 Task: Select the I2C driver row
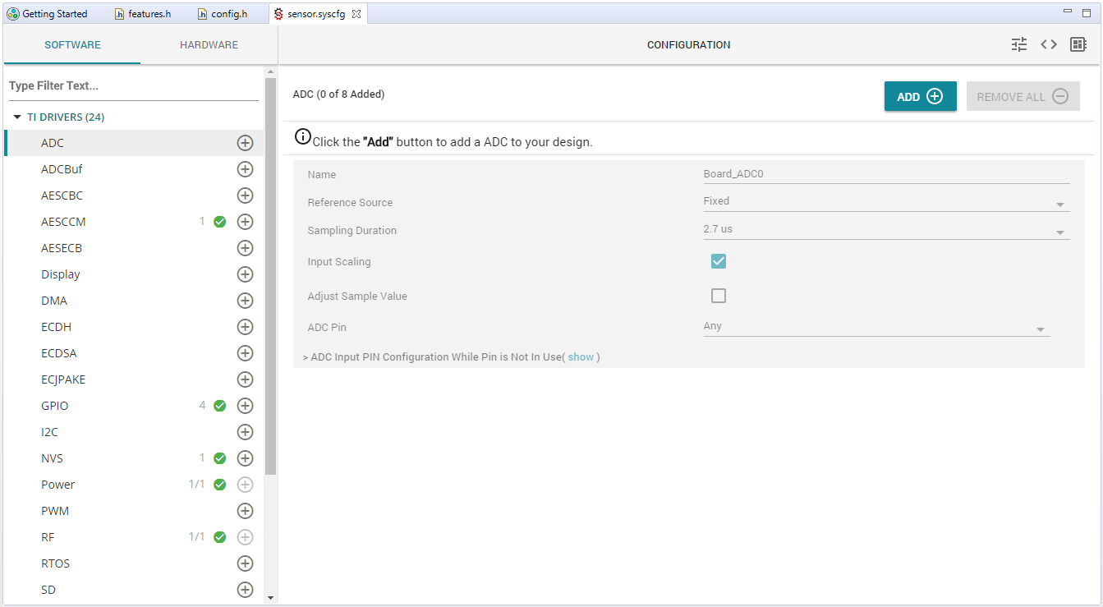tap(134, 432)
